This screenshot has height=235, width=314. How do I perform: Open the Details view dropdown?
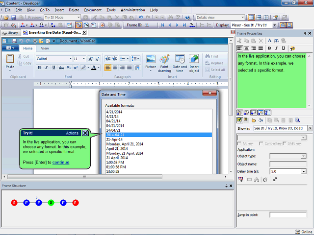[243, 18]
